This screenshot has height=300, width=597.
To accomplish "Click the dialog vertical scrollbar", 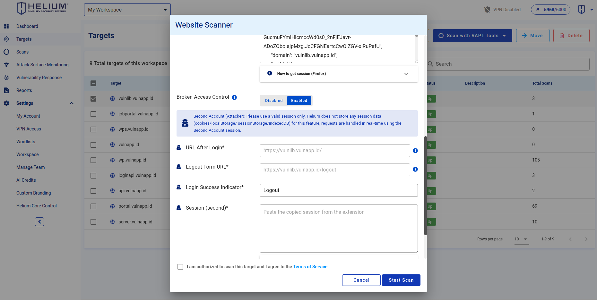I will click(426, 186).
